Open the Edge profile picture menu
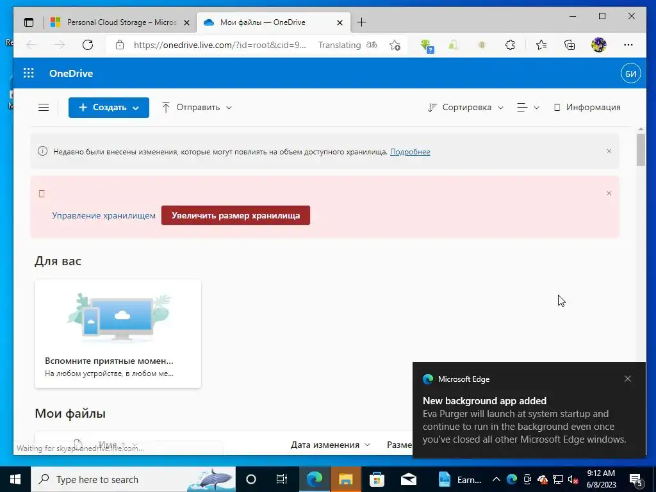 [599, 45]
